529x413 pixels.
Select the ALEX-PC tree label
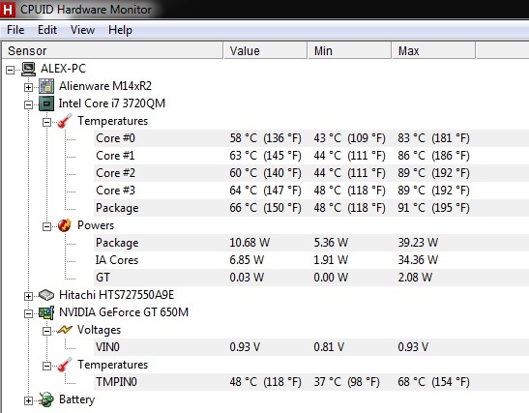[x=63, y=69]
